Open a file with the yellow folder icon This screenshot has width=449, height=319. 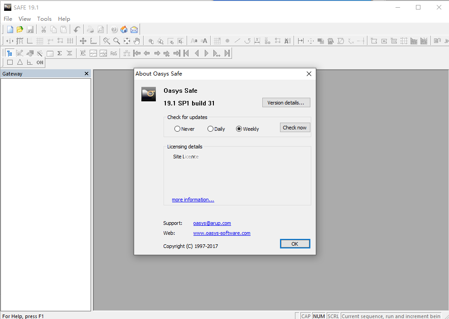coord(20,29)
